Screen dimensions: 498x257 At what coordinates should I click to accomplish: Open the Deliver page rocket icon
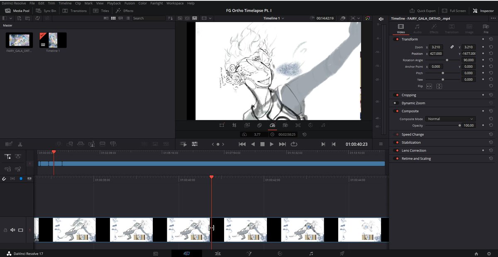tap(342, 253)
